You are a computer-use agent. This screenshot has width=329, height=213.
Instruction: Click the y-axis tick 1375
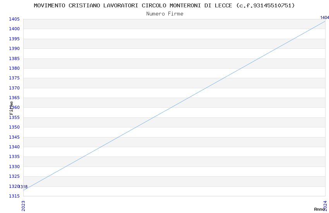point(14,78)
